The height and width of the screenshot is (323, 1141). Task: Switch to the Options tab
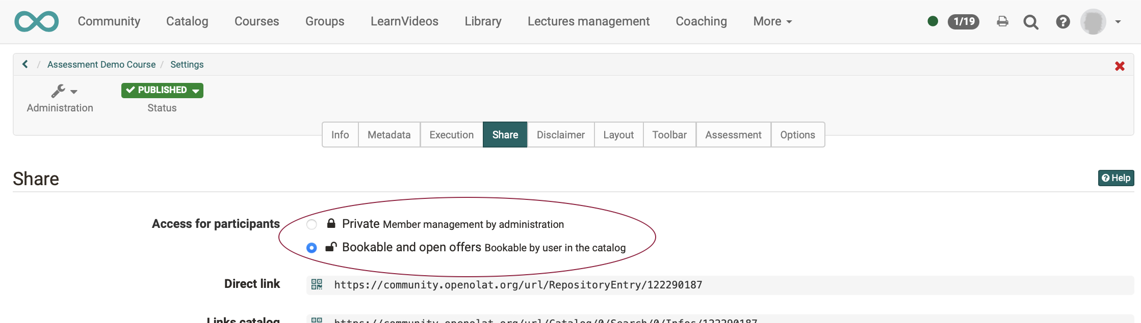click(x=797, y=135)
